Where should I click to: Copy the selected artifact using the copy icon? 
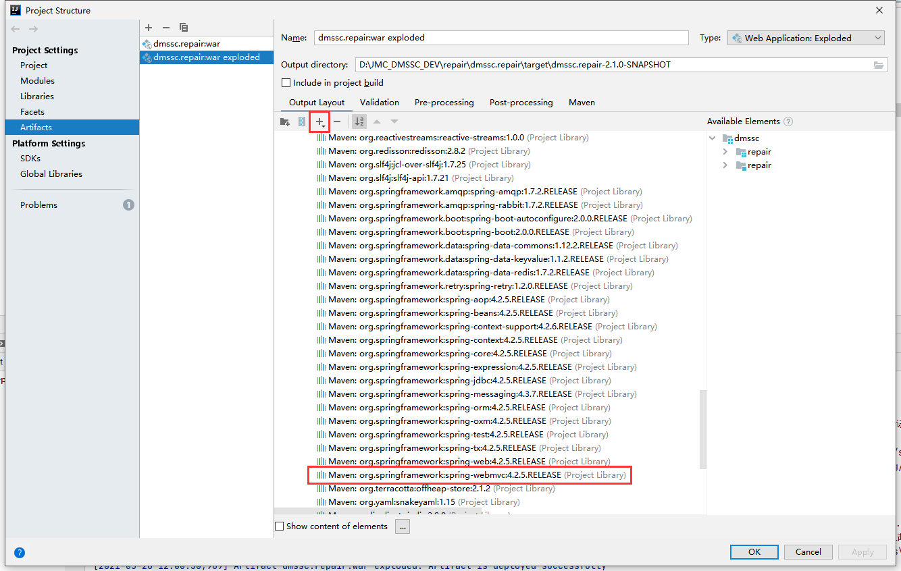click(x=184, y=28)
